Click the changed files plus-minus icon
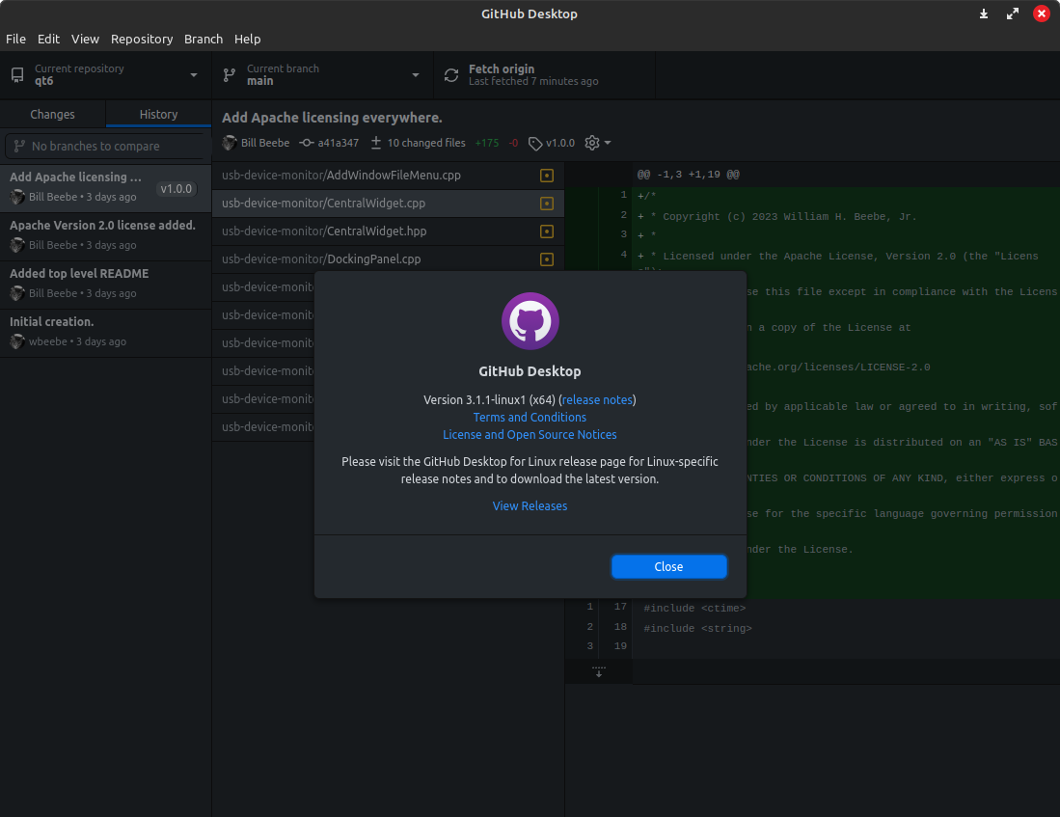 pos(376,143)
